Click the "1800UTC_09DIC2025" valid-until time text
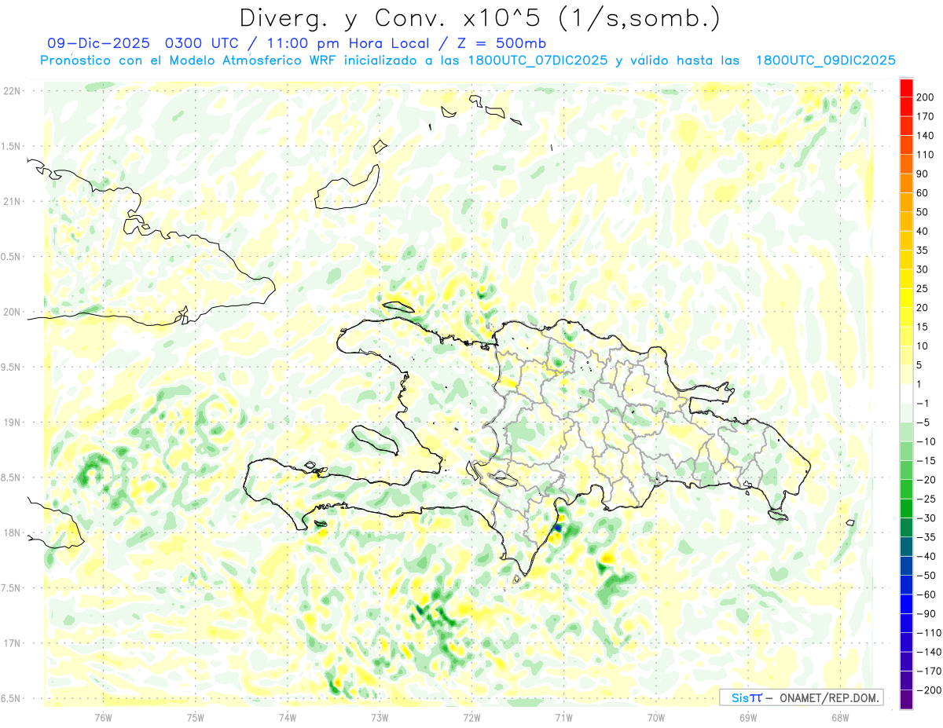The width and height of the screenshot is (943, 728). click(x=825, y=60)
